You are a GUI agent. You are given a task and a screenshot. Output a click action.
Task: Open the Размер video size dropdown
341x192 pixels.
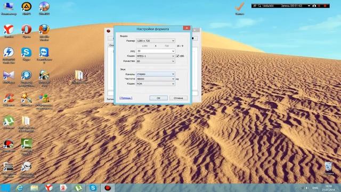pyautogui.click(x=156, y=41)
